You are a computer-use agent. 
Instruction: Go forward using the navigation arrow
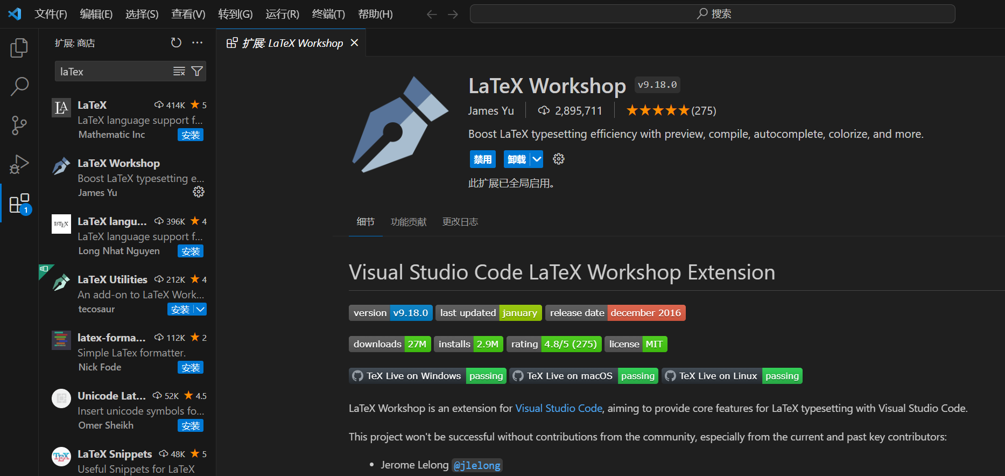pyautogui.click(x=453, y=14)
